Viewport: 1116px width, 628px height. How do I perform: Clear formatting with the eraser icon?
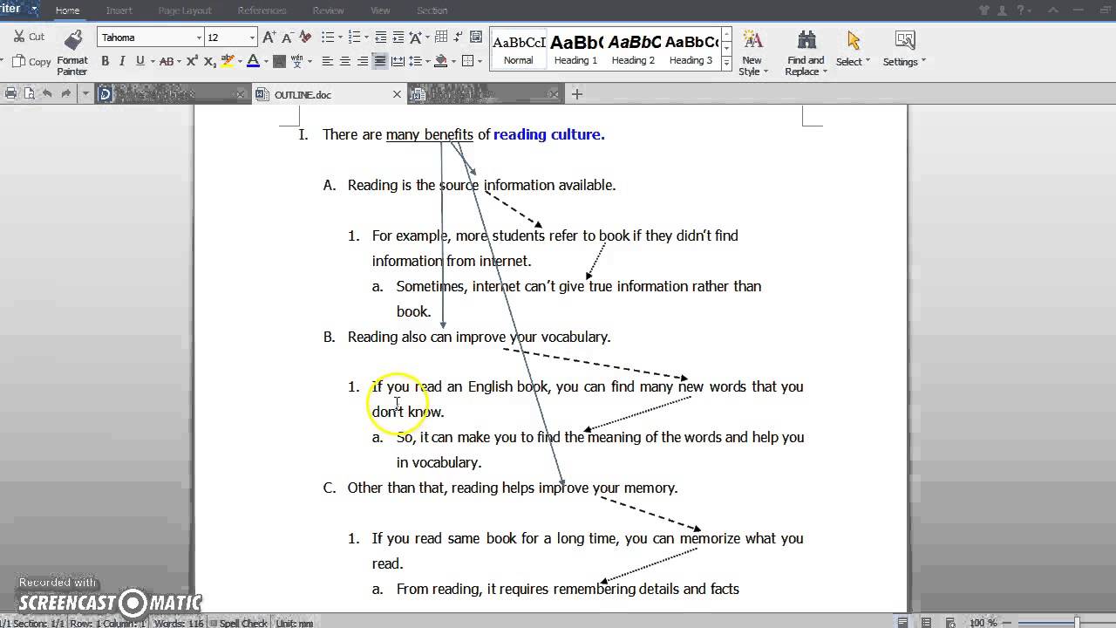pyautogui.click(x=305, y=37)
